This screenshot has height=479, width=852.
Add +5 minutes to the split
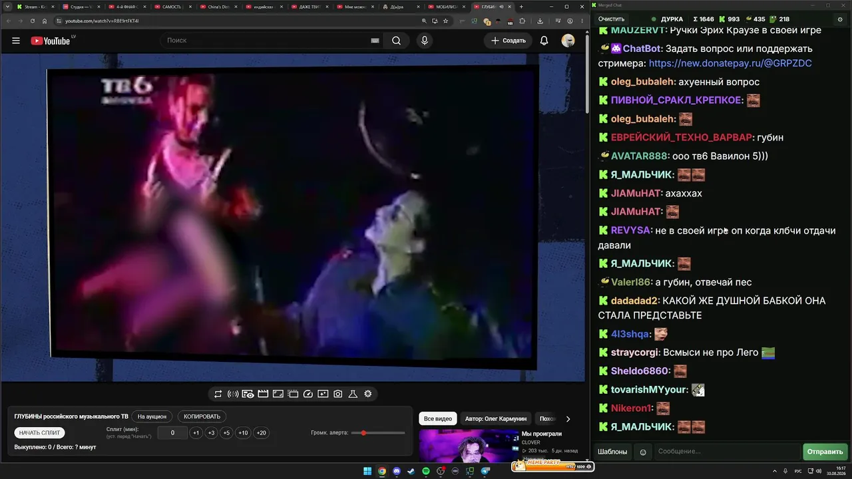click(x=226, y=433)
